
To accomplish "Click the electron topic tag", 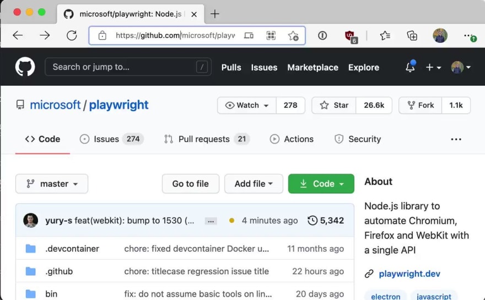I will tap(385, 296).
